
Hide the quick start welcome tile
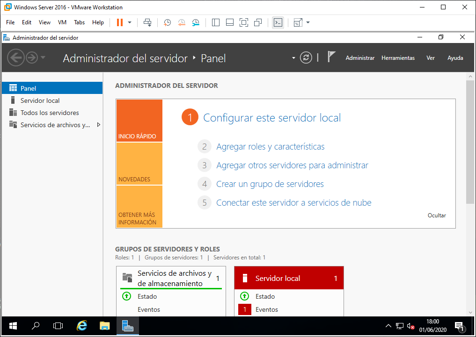click(436, 215)
